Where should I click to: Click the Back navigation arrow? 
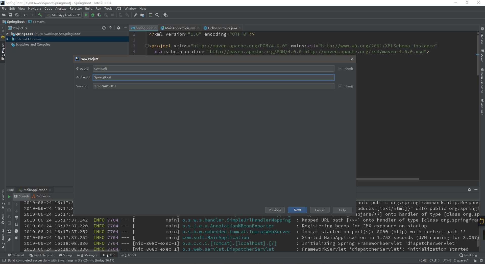tap(25, 15)
